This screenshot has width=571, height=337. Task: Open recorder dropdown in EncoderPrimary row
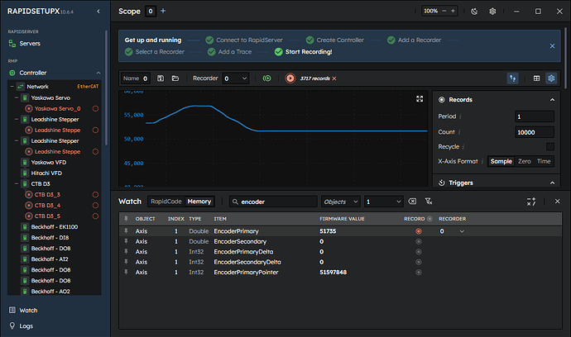pyautogui.click(x=452, y=231)
